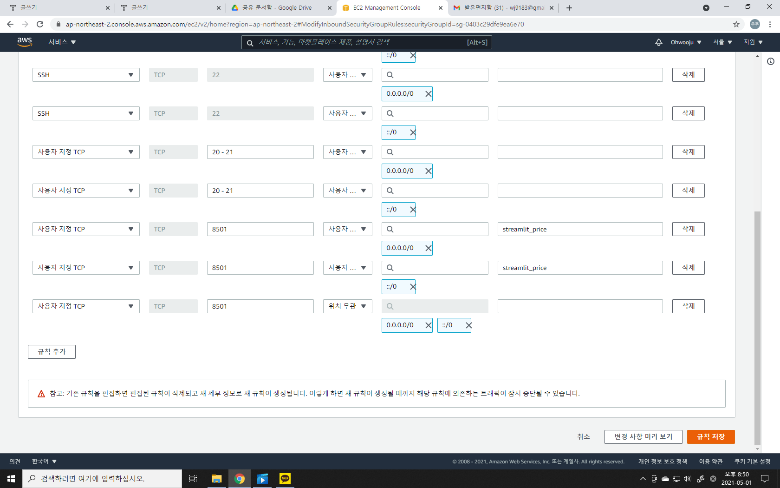Remove 0.0.0.0/0 chip under first 20 - 21 rule
The image size is (780, 488).
[429, 171]
